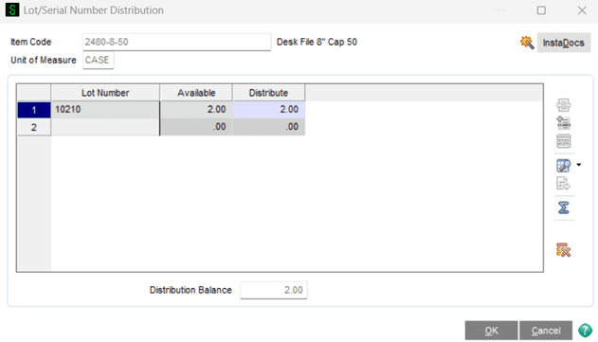Select row header 1 in grid
This screenshot has width=598, height=342.
[x=34, y=110]
